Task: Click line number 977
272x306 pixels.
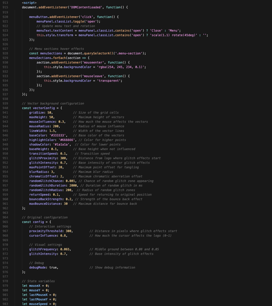Action: 5,276
